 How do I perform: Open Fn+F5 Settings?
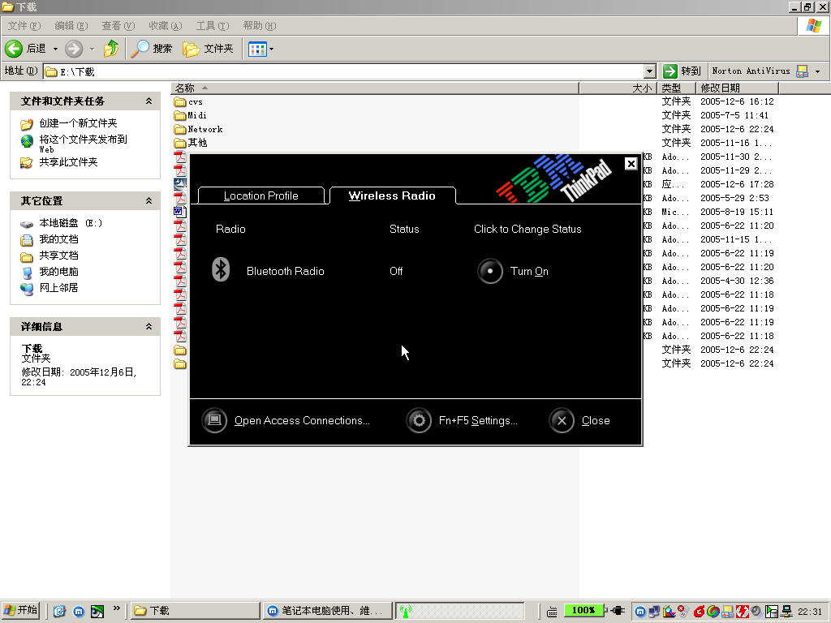419,420
